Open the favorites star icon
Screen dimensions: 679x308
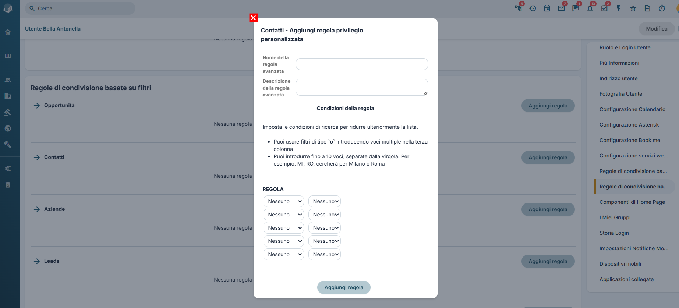coord(633,8)
